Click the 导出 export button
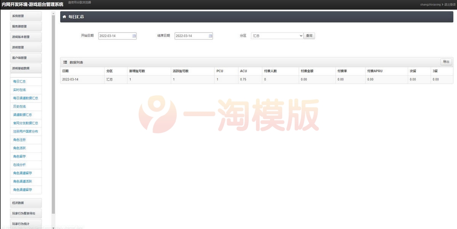The image size is (457, 229). [446, 62]
